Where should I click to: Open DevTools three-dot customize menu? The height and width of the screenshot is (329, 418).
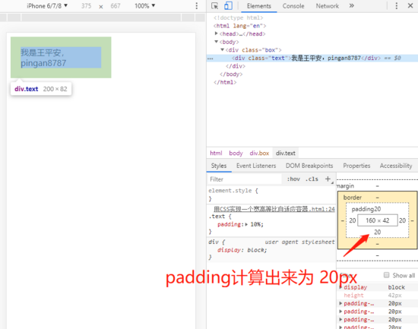(397, 6)
